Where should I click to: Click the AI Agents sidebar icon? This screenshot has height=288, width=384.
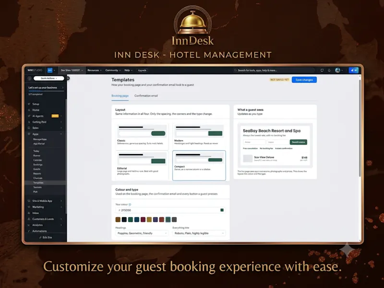click(29, 116)
